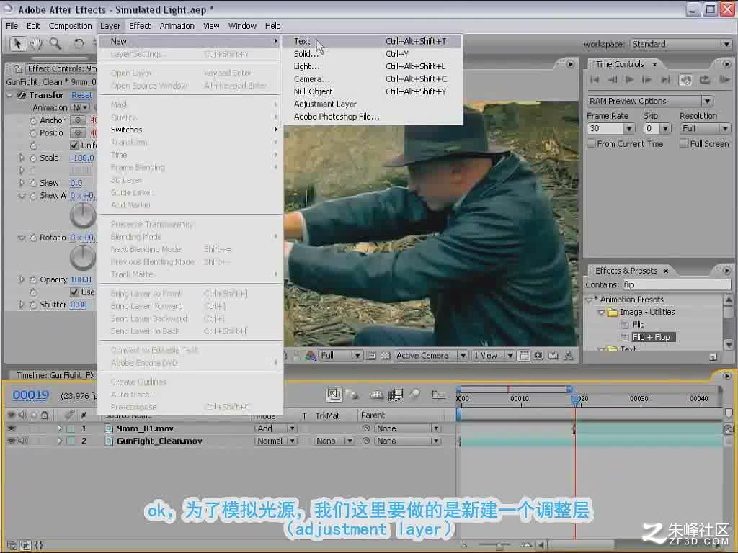The height and width of the screenshot is (553, 738).
Task: Toggle the Use Composition's Shutter Angle checkbox
Action: [74, 292]
